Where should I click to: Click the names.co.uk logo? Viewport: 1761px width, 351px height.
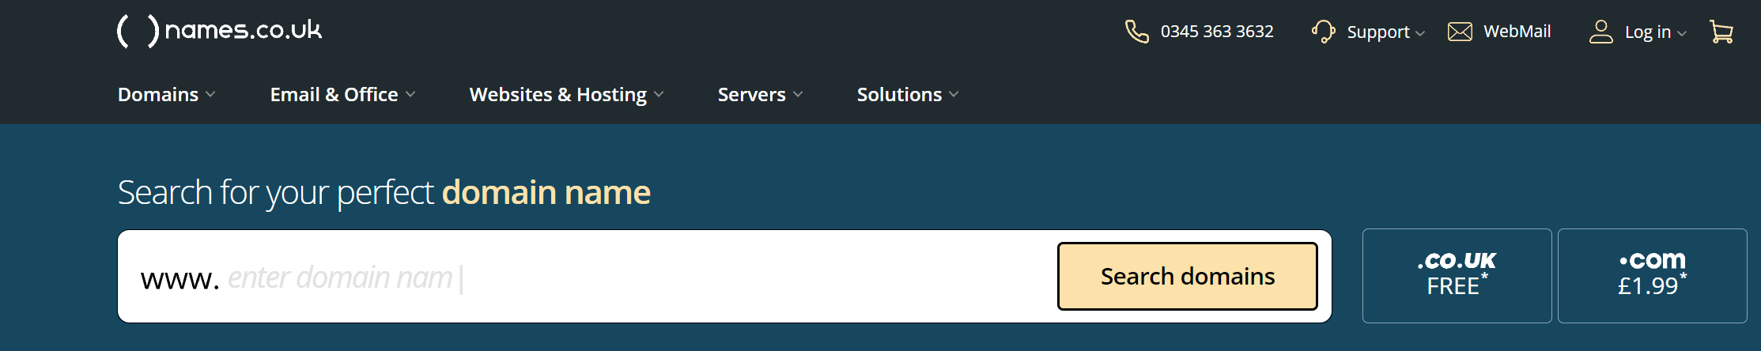[220, 31]
